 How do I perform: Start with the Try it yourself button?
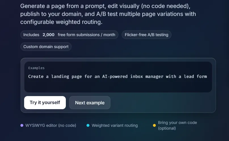[x=45, y=103]
